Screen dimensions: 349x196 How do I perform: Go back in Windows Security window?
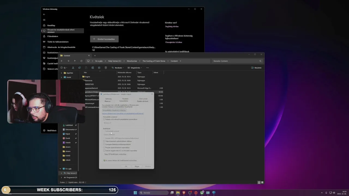[44, 14]
